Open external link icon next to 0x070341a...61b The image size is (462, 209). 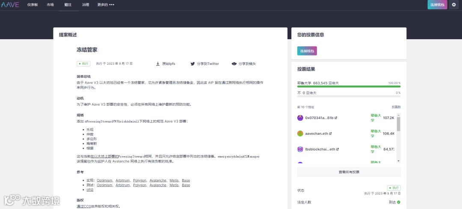[336, 118]
